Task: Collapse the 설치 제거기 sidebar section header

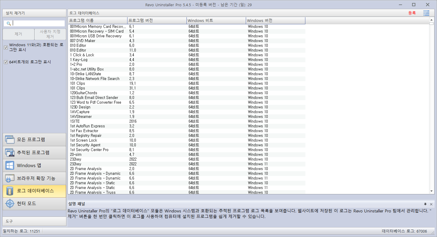Action: tap(34, 13)
